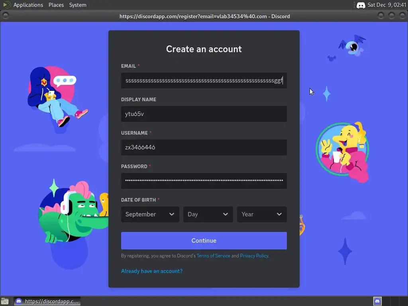Click the Continue button
Image resolution: width=408 pixels, height=306 pixels.
click(x=204, y=241)
